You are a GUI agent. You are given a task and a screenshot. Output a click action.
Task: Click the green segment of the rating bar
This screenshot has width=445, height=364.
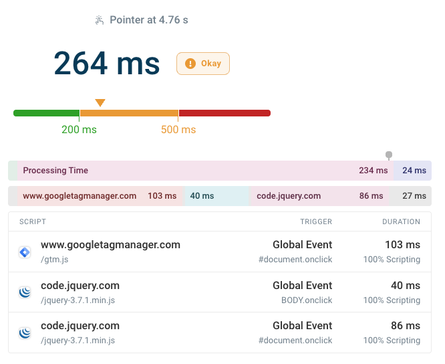pyautogui.click(x=46, y=113)
